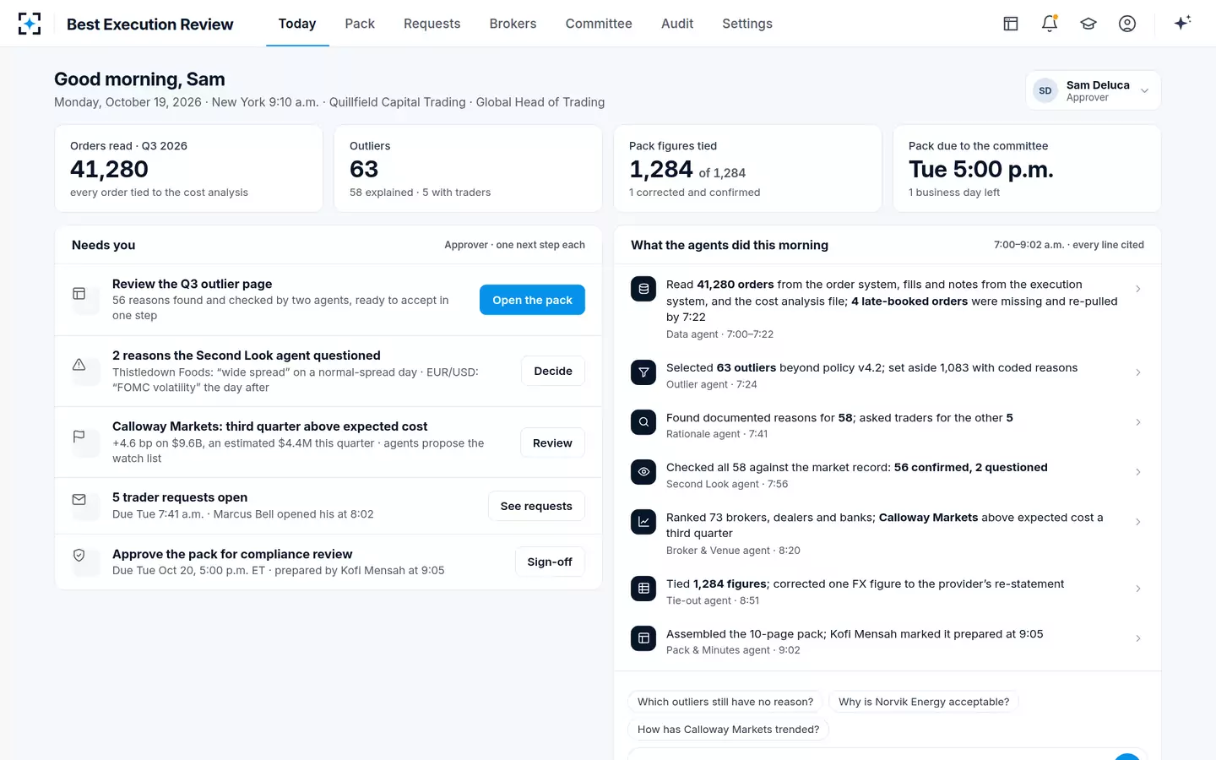Click the Broker & Venue agent chart icon

click(643, 522)
